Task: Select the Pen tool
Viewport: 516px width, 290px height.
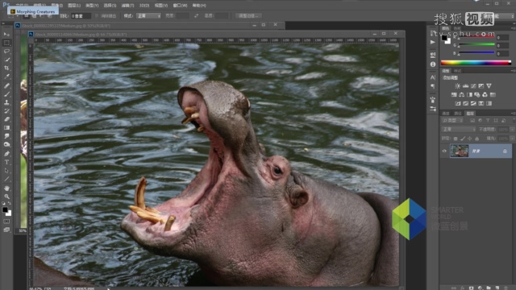Action: 6,154
